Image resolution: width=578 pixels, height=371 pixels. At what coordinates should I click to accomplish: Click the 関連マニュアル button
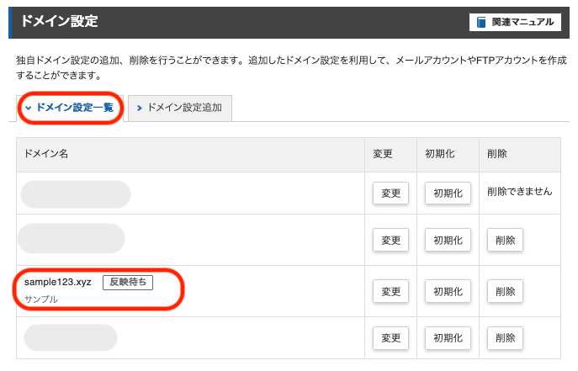click(515, 22)
